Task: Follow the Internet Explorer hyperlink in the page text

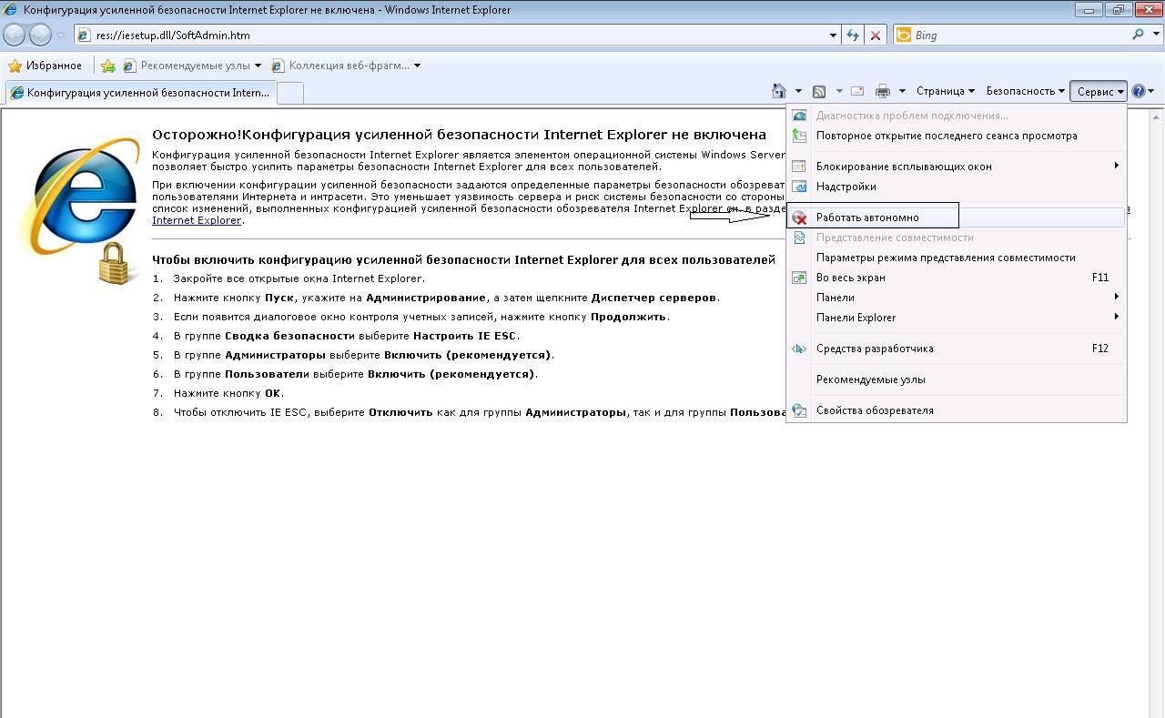Action: [x=197, y=220]
